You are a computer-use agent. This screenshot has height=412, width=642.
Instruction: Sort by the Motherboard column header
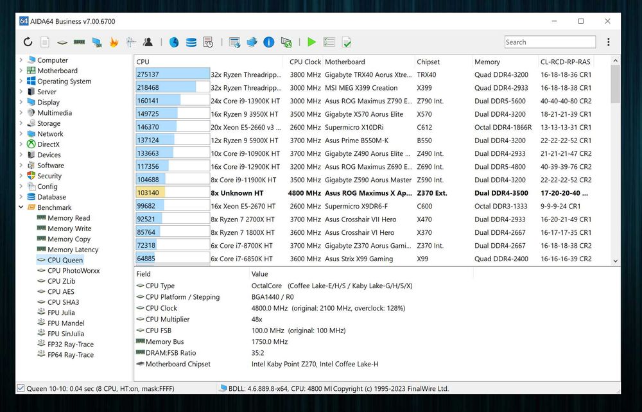(x=369, y=62)
